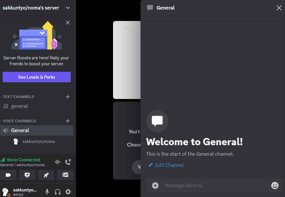The height and width of the screenshot is (197, 285).
Task: Open Edit Channel link
Action: (166, 165)
